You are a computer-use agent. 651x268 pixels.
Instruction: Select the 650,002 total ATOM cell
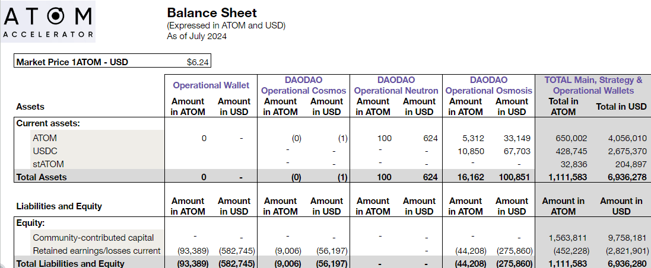pos(563,138)
